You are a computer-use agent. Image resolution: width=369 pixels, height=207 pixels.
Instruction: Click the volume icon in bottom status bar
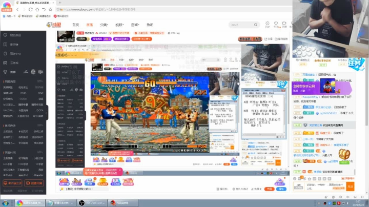[x=348, y=197]
